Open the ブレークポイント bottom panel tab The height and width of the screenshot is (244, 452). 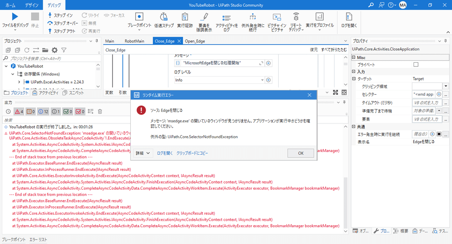[14, 239]
